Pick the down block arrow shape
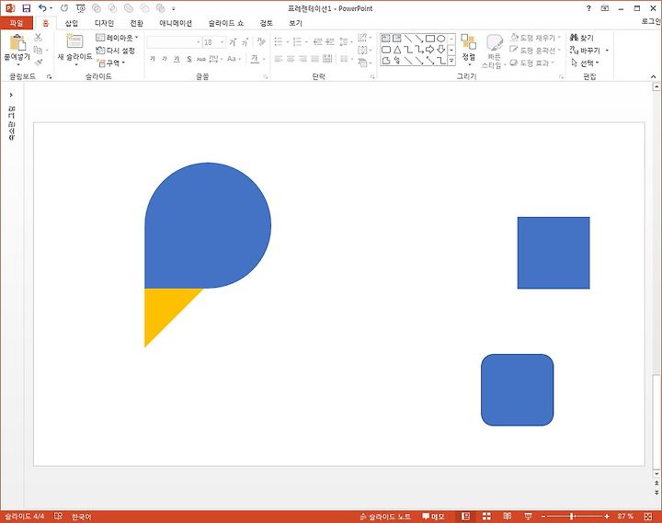 (x=440, y=50)
